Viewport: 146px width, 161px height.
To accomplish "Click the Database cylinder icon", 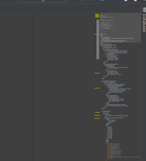I will click(145, 10).
